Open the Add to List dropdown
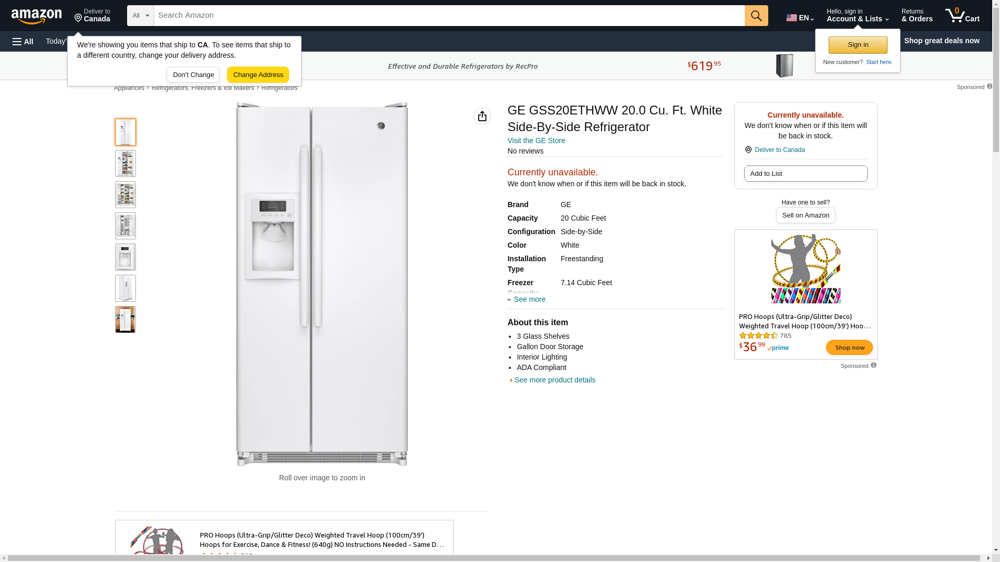This screenshot has width=1000, height=562. pos(806,173)
